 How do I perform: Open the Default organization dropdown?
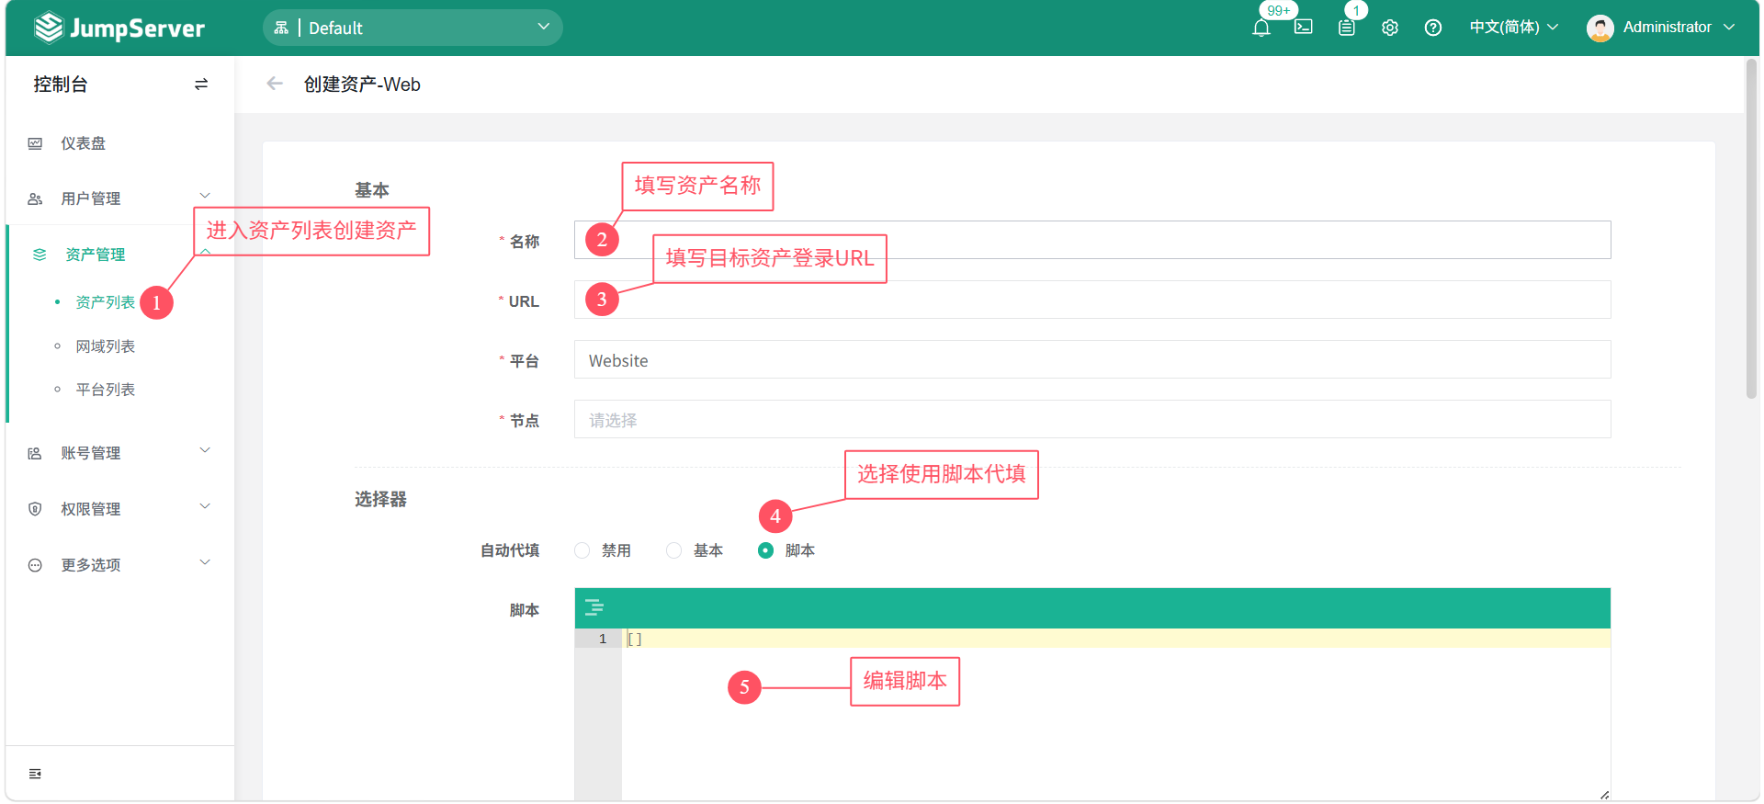pyautogui.click(x=413, y=28)
